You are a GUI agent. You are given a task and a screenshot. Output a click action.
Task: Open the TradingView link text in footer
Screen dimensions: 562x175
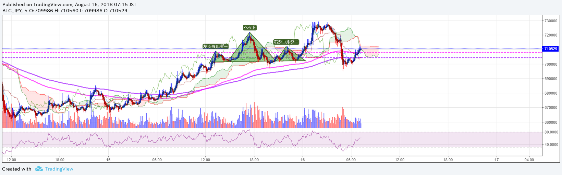pyautogui.click(x=59, y=169)
